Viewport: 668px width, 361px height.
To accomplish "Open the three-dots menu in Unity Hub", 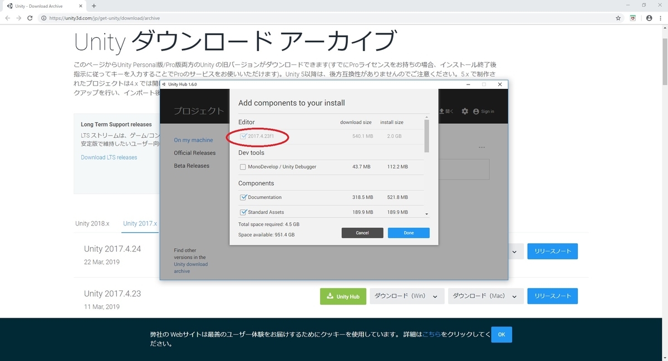I will click(482, 148).
